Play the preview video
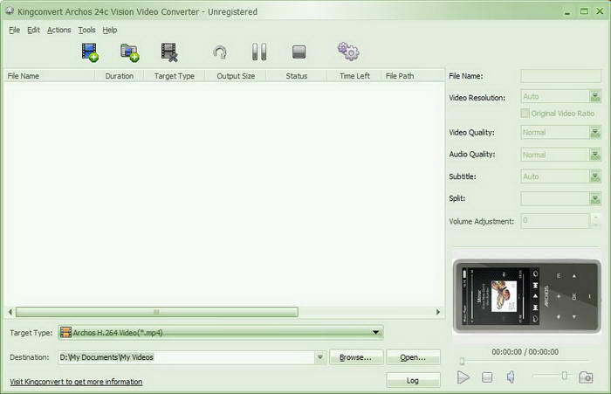 (463, 377)
